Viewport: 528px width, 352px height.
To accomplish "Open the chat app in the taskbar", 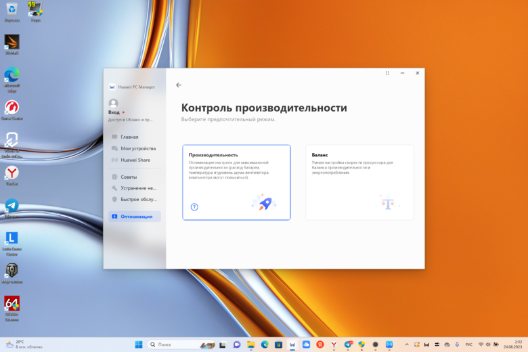I will pos(237,345).
